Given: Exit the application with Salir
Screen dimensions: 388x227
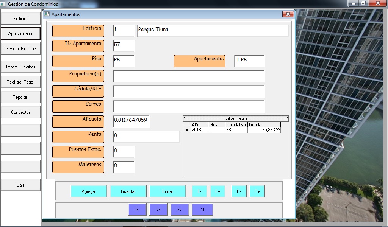Looking at the screenshot, I should pyautogui.click(x=20, y=185).
